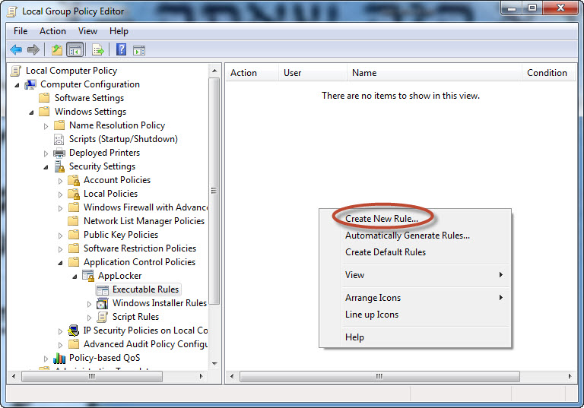Sort by the Condition column header
This screenshot has width=584, height=408.
click(x=548, y=73)
